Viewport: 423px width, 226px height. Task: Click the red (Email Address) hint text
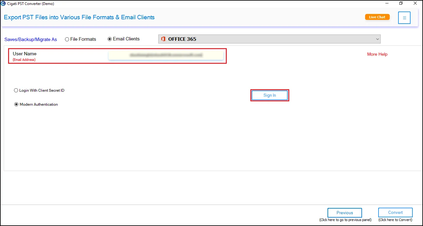[24, 60]
